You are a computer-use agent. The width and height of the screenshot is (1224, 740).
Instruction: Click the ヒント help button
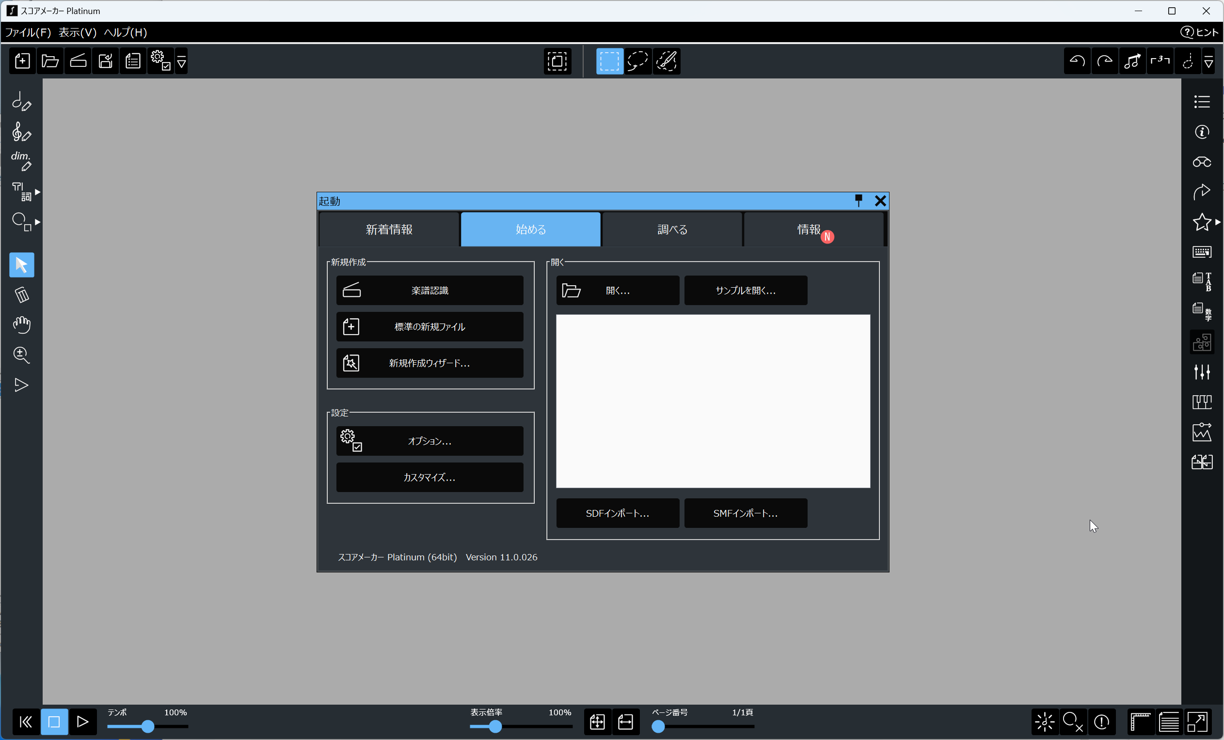pyautogui.click(x=1199, y=32)
